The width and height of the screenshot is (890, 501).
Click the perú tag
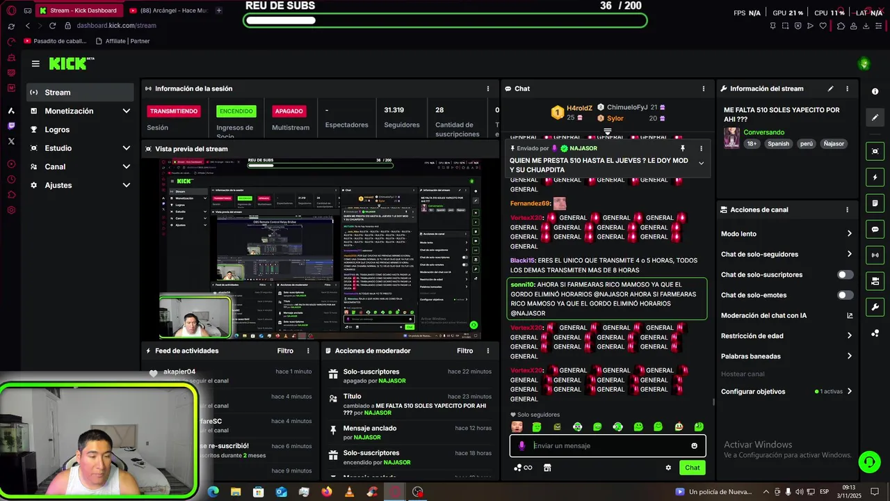806,144
